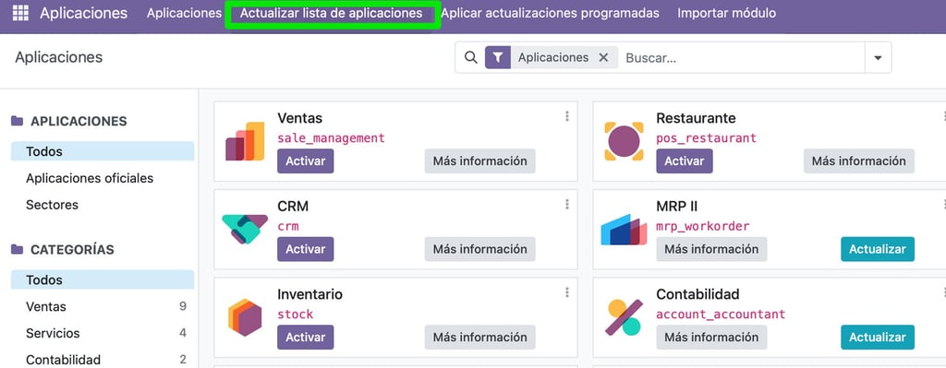
Task: Open the search options dropdown arrow
Action: point(878,58)
